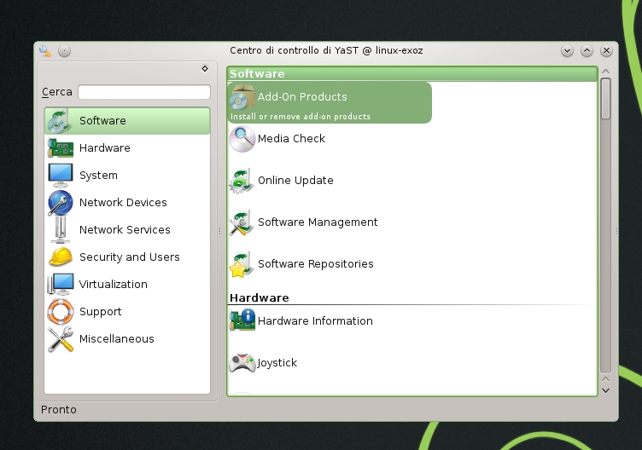Open the Online Update gear icon
The height and width of the screenshot is (450, 642).
click(x=242, y=181)
